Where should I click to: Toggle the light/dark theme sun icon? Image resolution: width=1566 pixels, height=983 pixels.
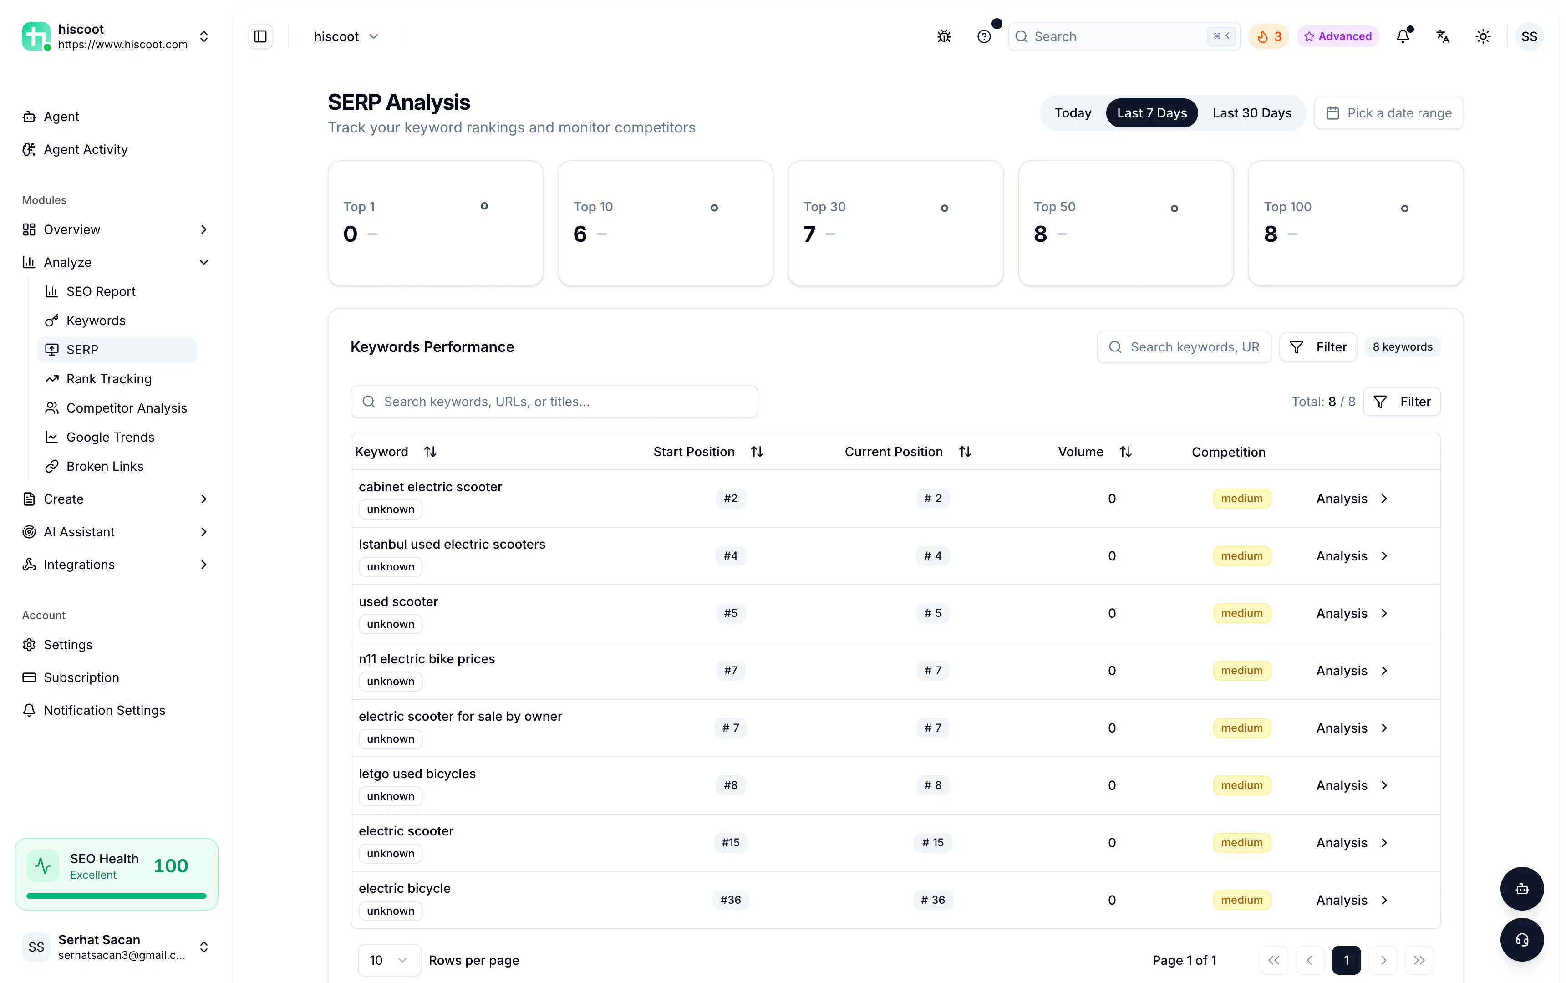pos(1483,36)
